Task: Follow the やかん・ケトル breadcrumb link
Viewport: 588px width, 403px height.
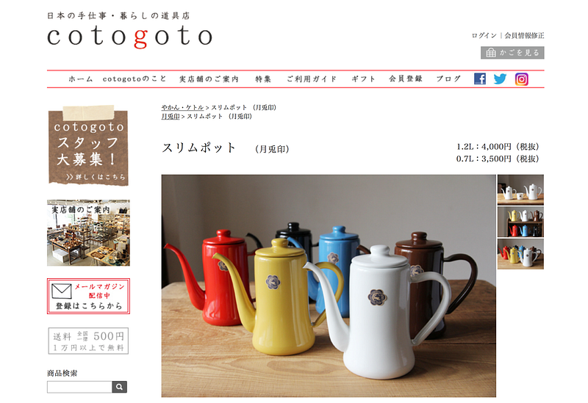Action: pyautogui.click(x=182, y=107)
